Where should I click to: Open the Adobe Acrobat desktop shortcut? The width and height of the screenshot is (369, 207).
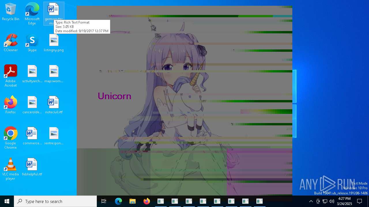(11, 76)
